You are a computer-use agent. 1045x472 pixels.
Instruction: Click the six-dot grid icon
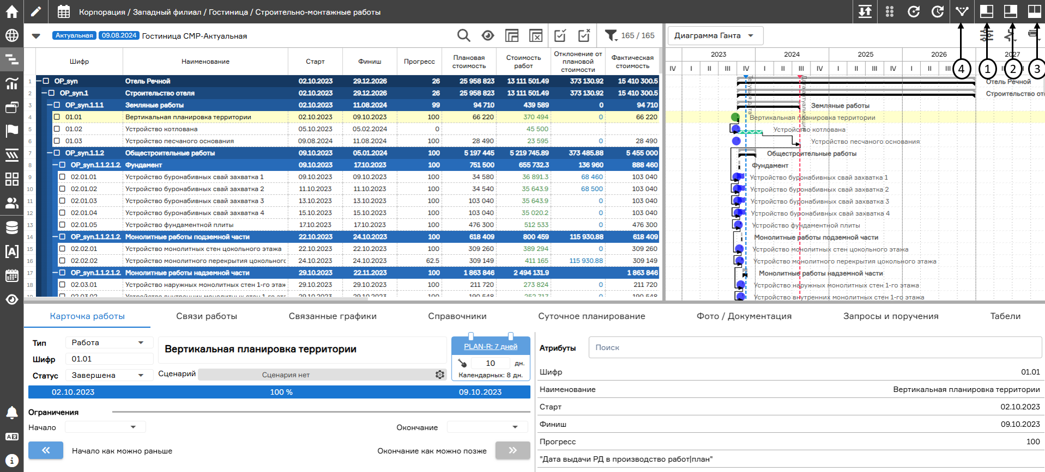(890, 11)
